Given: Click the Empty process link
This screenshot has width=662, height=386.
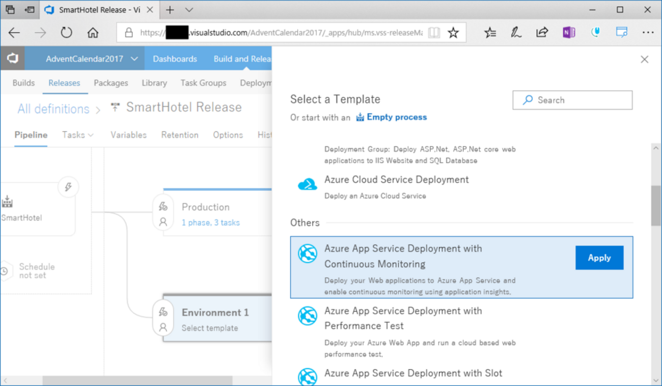Looking at the screenshot, I should coord(397,117).
